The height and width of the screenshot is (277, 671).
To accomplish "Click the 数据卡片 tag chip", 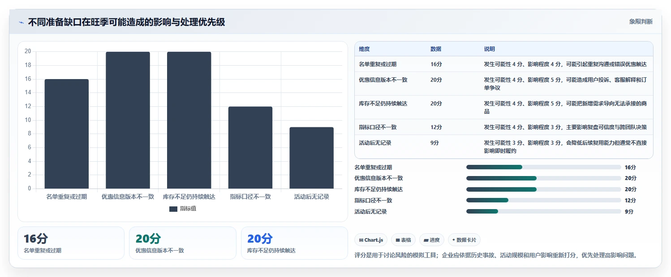I will coord(464,240).
